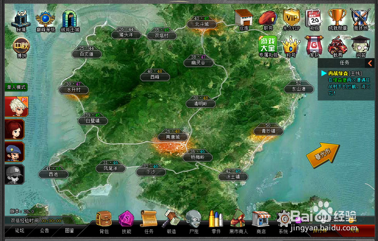Enter the 凤尾洋 map location
378x241 pixels.
(111, 166)
